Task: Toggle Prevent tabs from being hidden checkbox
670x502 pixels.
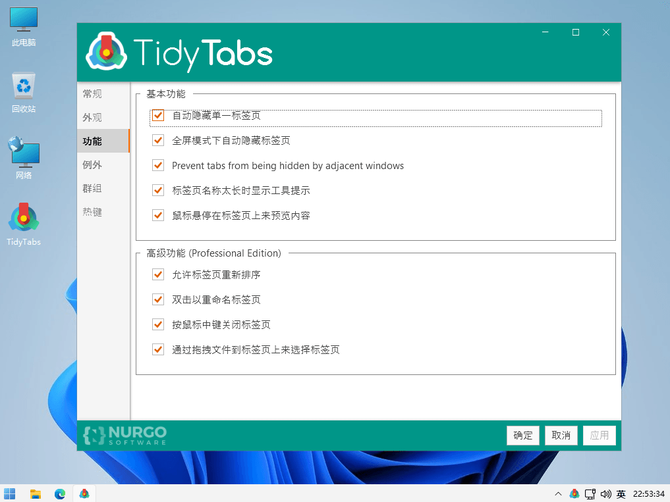Action: tap(158, 165)
